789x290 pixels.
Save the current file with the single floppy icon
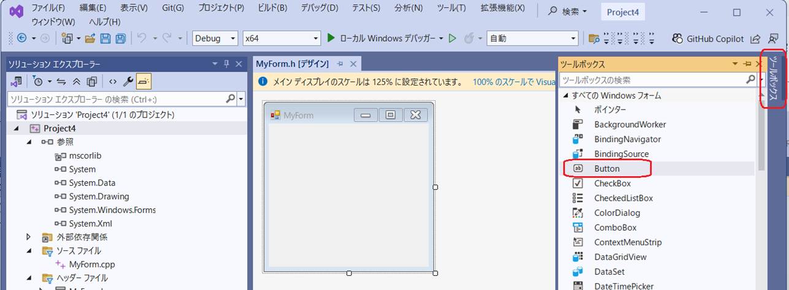(x=105, y=38)
